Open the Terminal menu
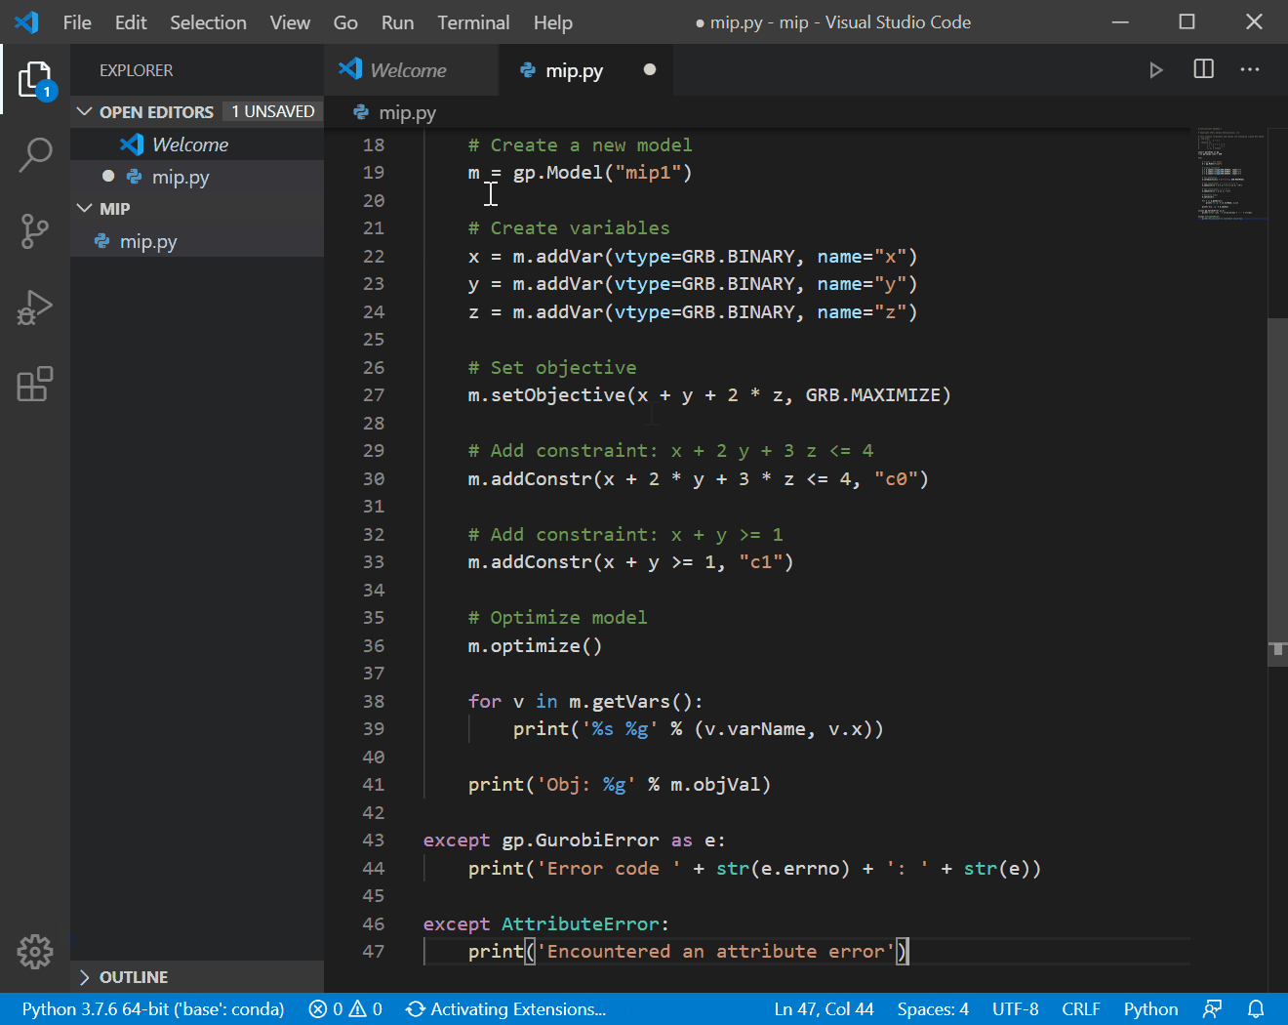This screenshot has height=1025, width=1288. (x=473, y=21)
